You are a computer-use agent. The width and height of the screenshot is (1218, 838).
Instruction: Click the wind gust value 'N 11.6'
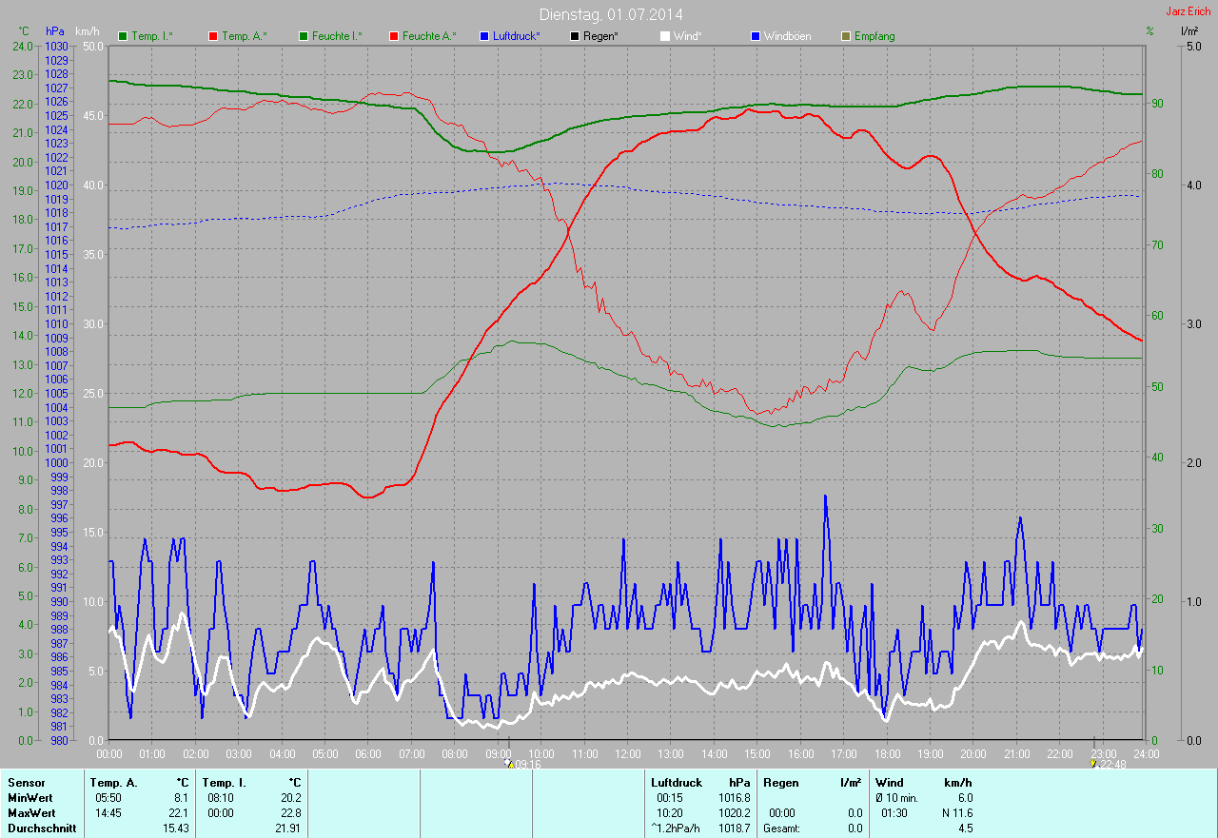point(955,813)
